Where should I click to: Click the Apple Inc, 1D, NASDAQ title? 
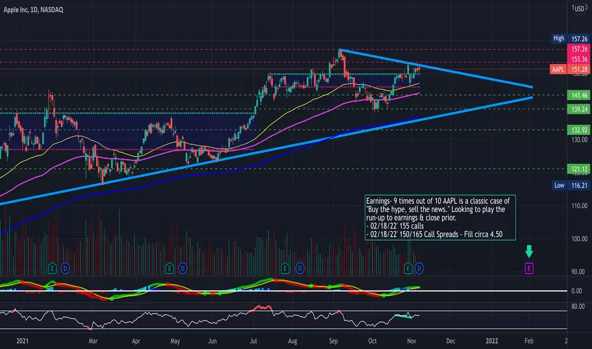[x=33, y=10]
